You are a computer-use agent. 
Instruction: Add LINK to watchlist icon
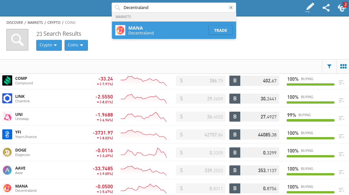click(x=341, y=101)
